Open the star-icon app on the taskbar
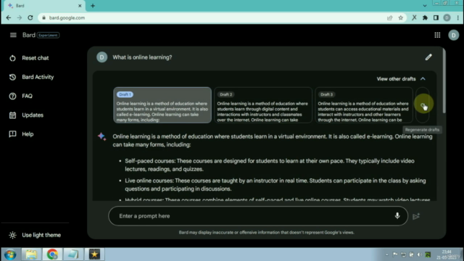This screenshot has width=464, height=261. tap(95, 254)
